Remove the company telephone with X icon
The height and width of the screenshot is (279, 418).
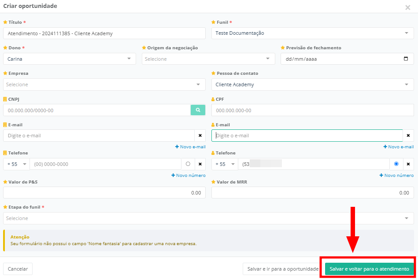click(x=200, y=164)
